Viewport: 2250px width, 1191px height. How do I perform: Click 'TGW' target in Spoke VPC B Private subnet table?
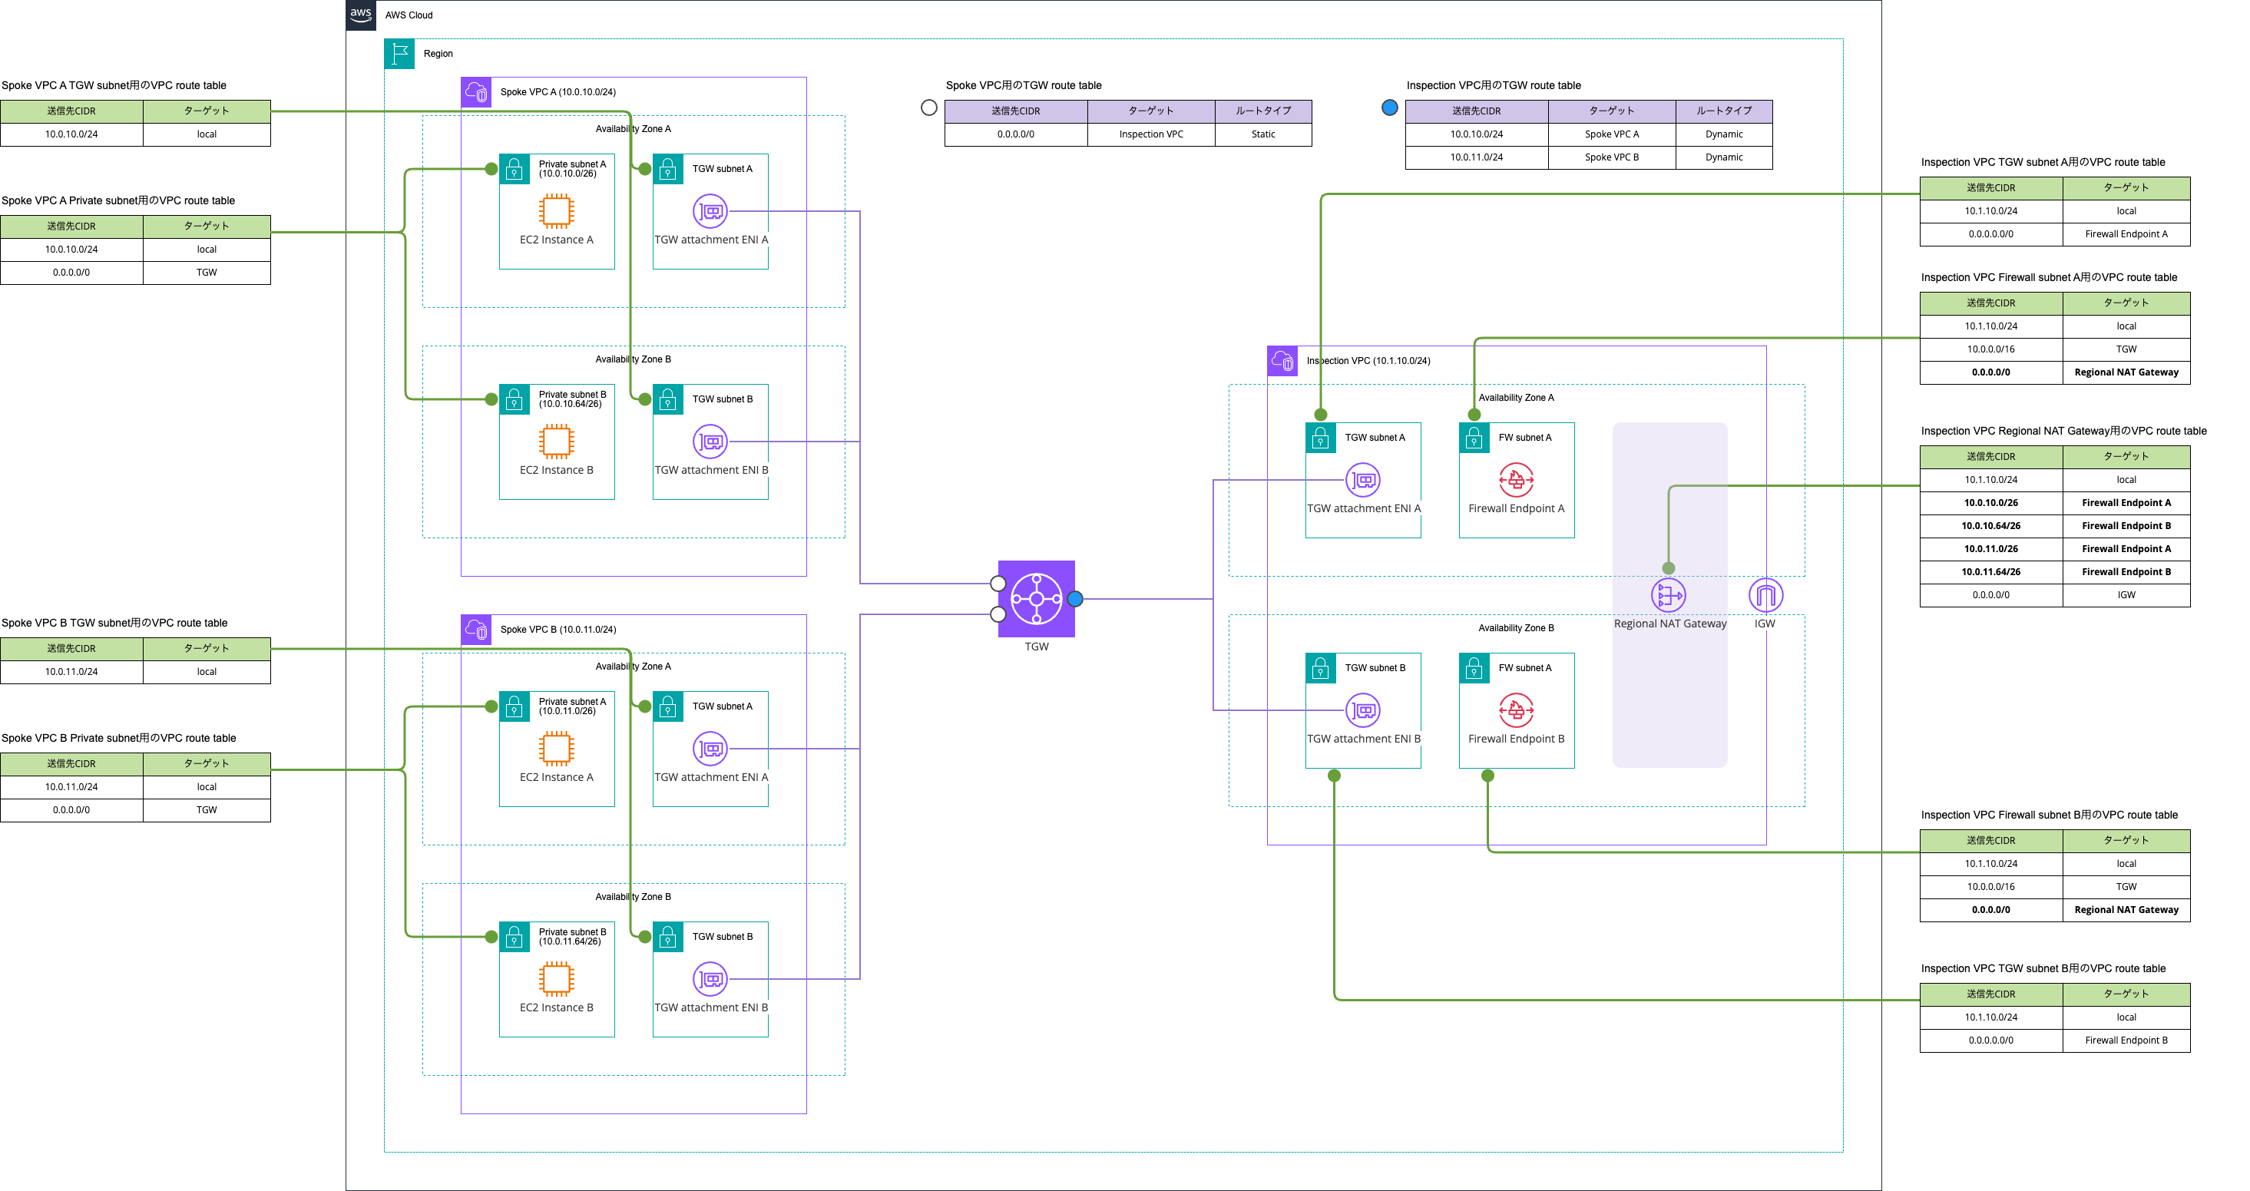pos(206,810)
